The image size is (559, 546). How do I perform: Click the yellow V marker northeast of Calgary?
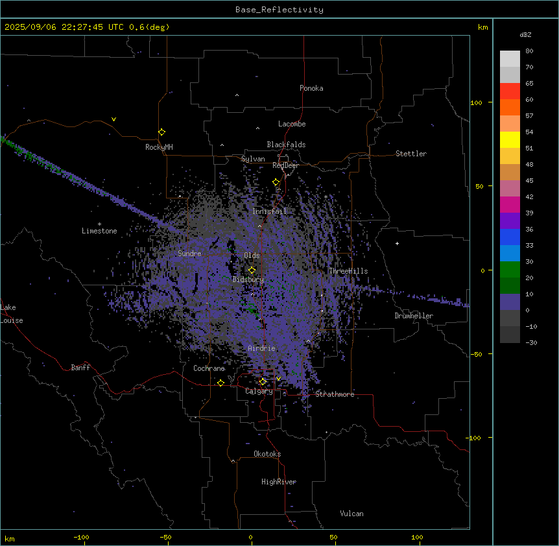pyautogui.click(x=278, y=379)
